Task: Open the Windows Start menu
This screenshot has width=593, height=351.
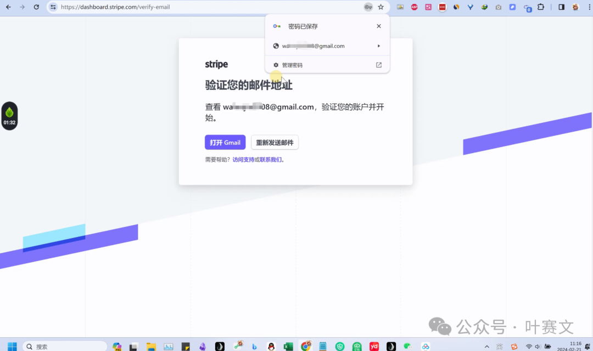Action: [x=12, y=347]
